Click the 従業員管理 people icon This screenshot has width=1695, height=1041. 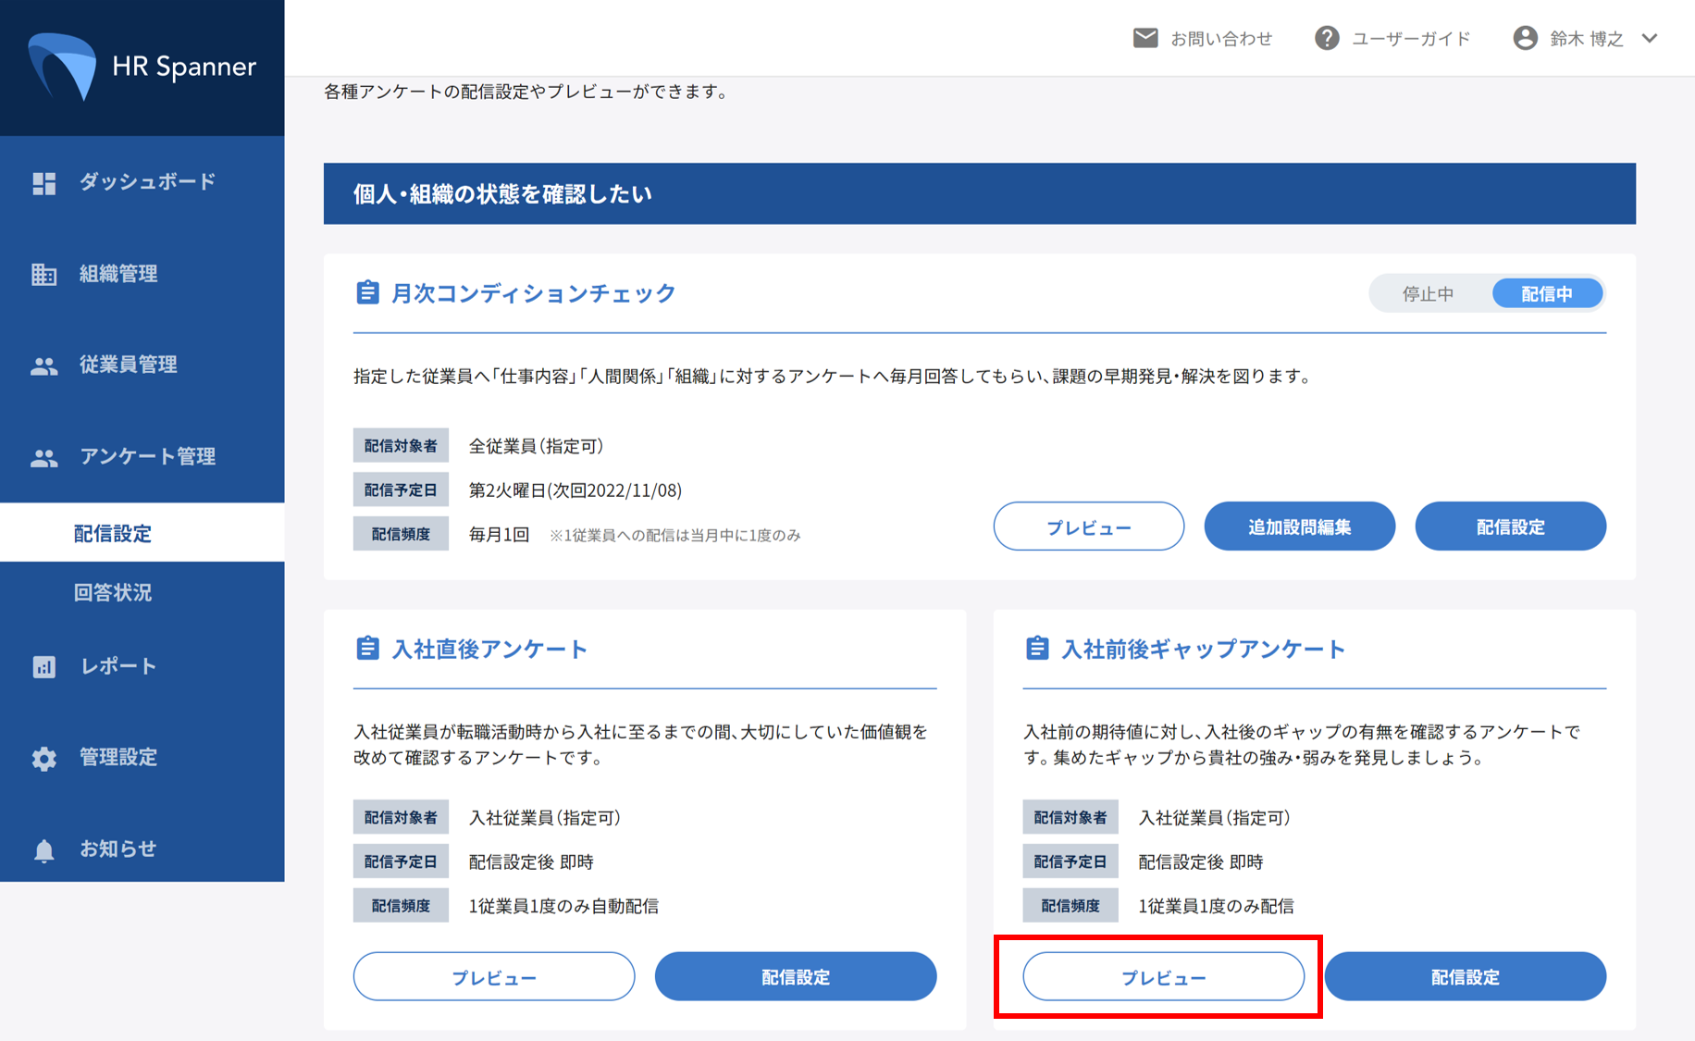43,366
